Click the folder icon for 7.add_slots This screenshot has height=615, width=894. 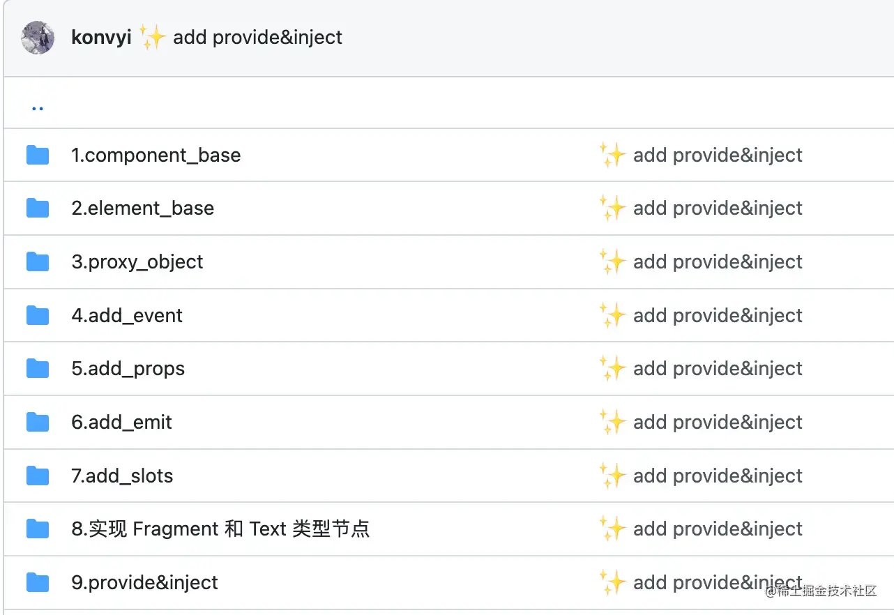[38, 476]
